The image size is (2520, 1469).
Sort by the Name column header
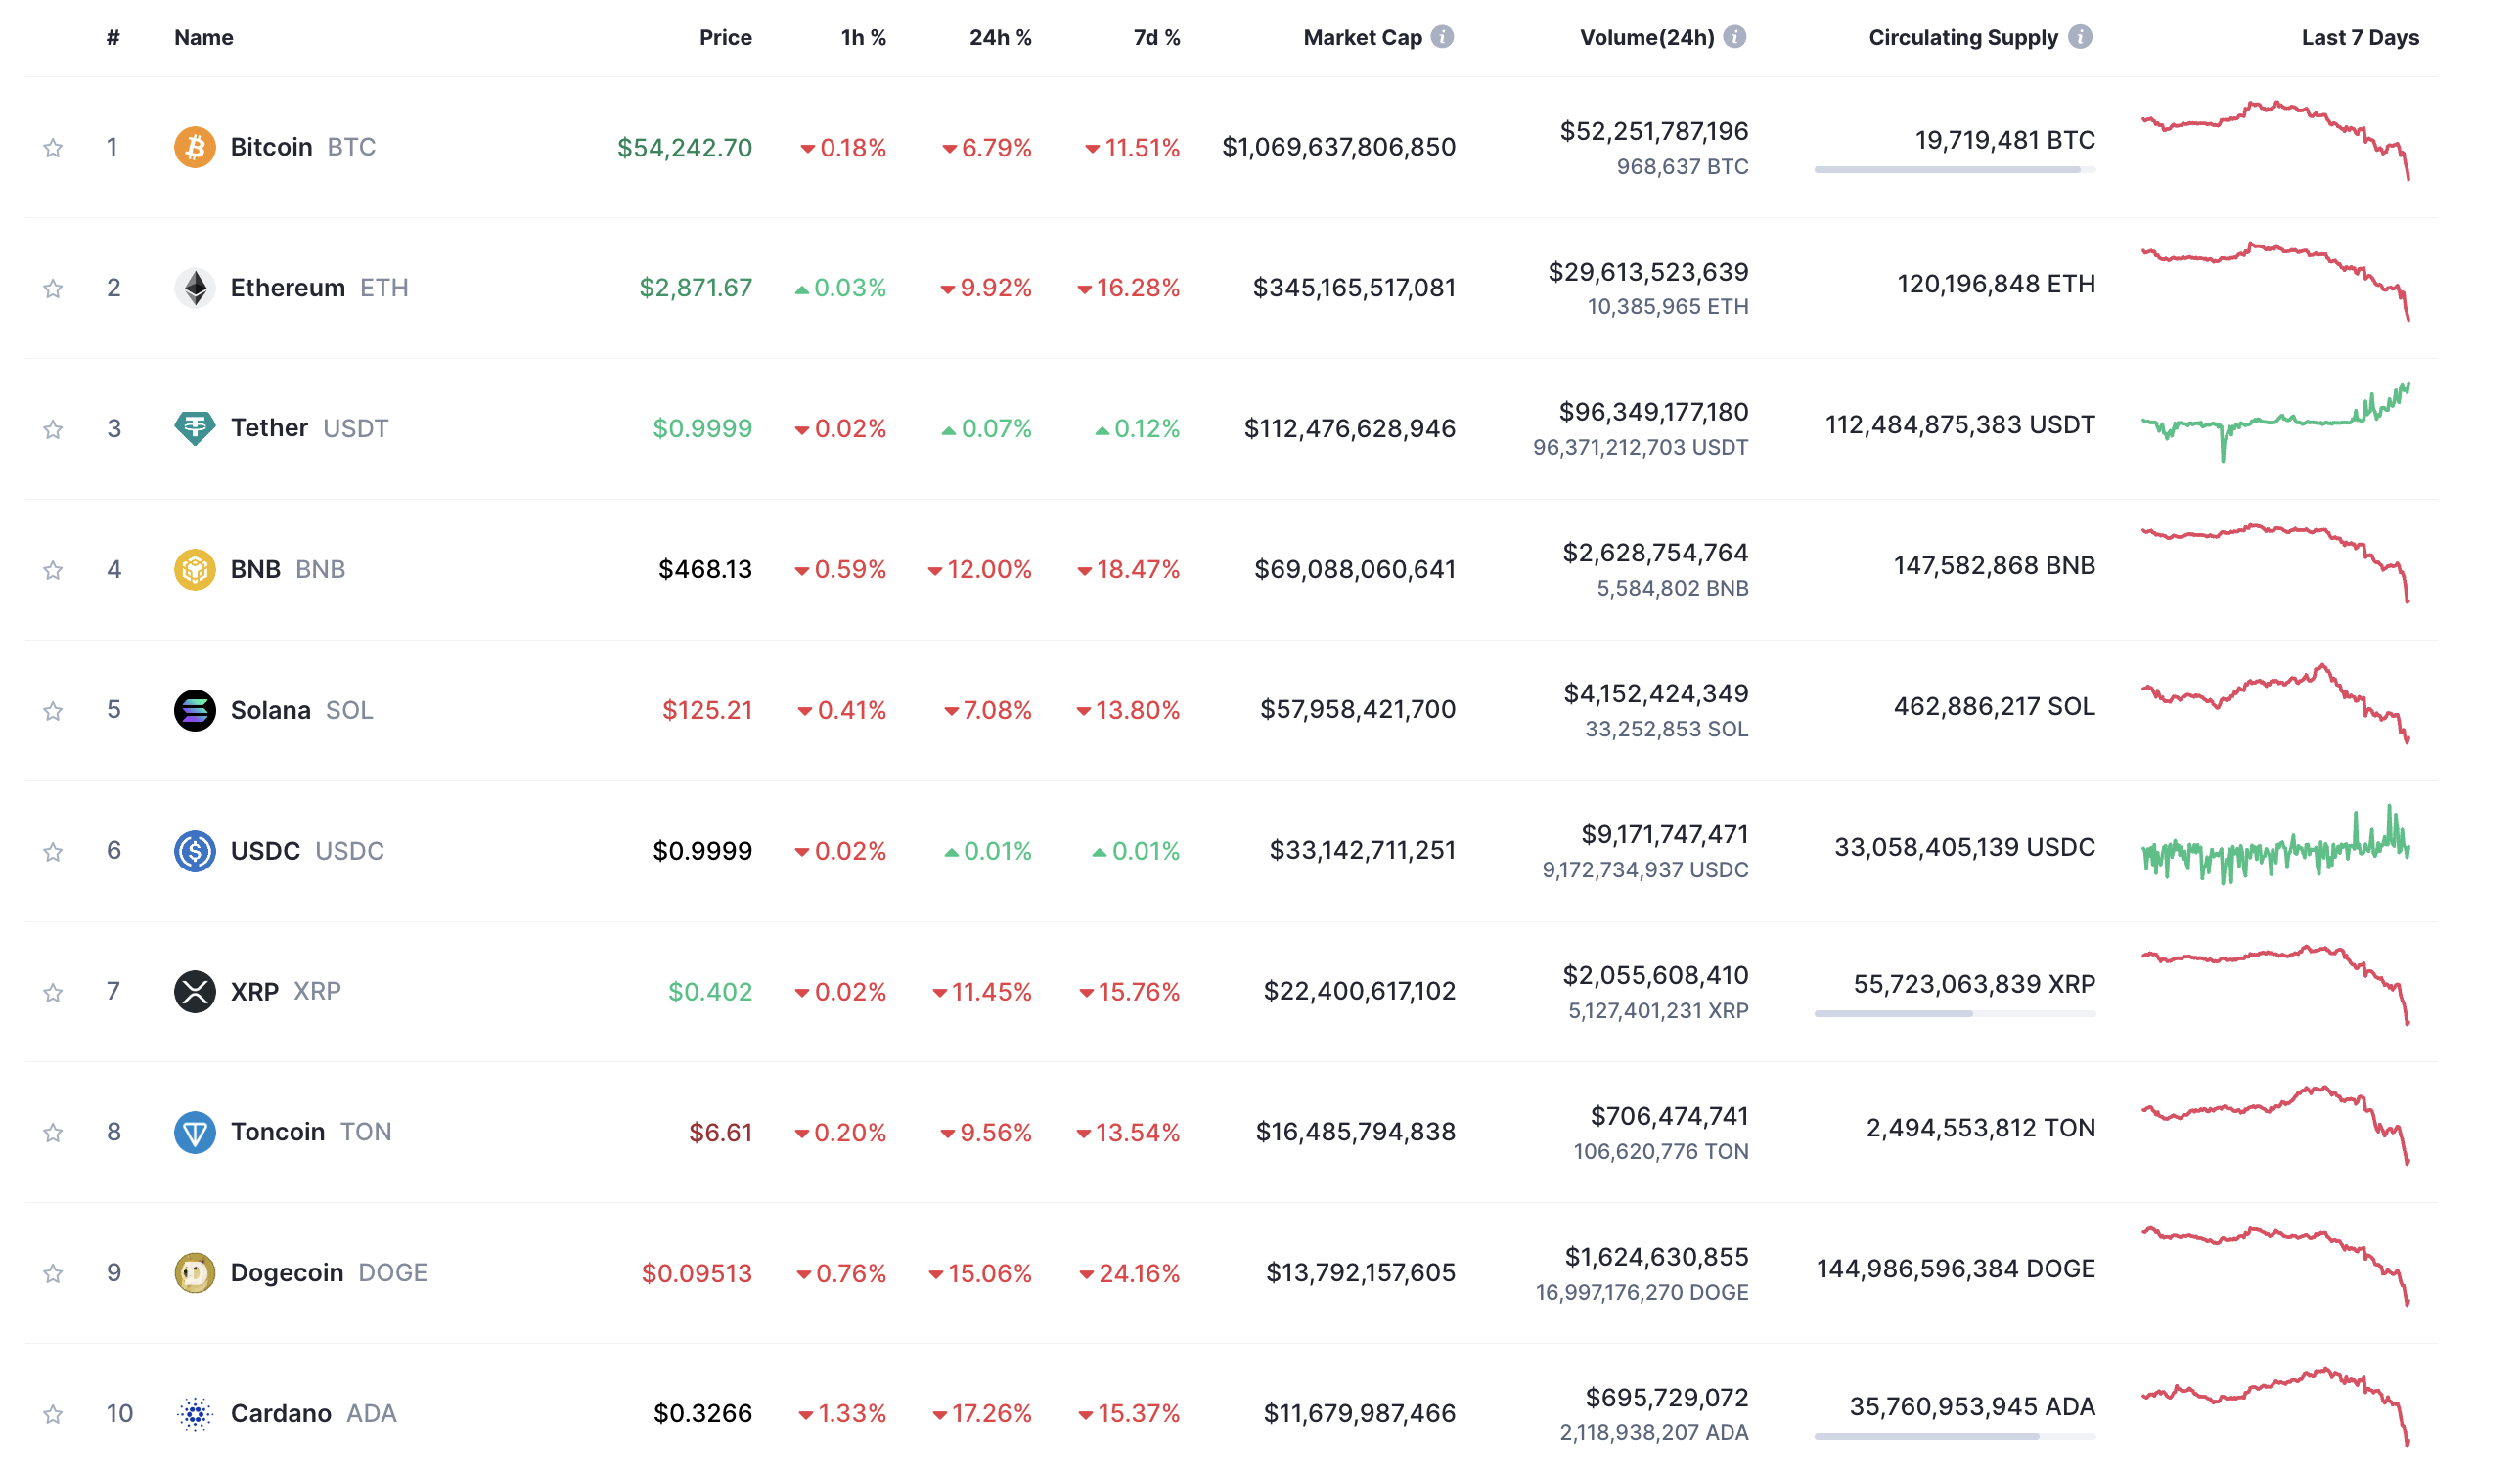tap(204, 38)
